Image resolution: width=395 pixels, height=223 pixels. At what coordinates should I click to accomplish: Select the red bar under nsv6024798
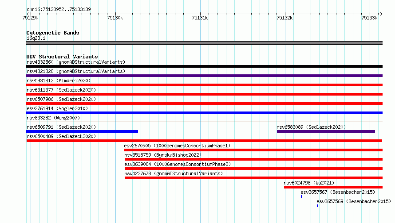coord(333,187)
